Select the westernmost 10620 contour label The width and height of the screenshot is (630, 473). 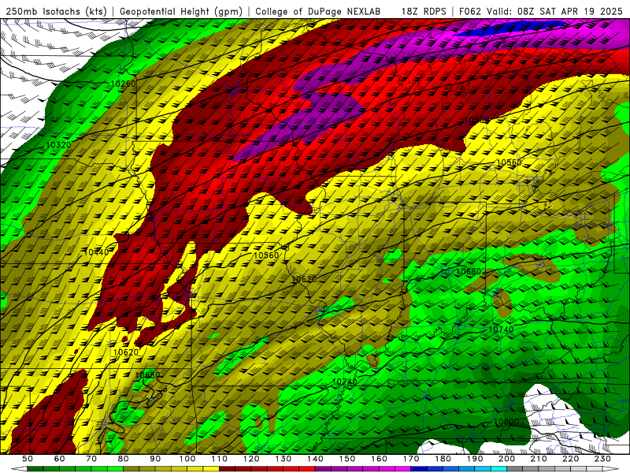[126, 352]
